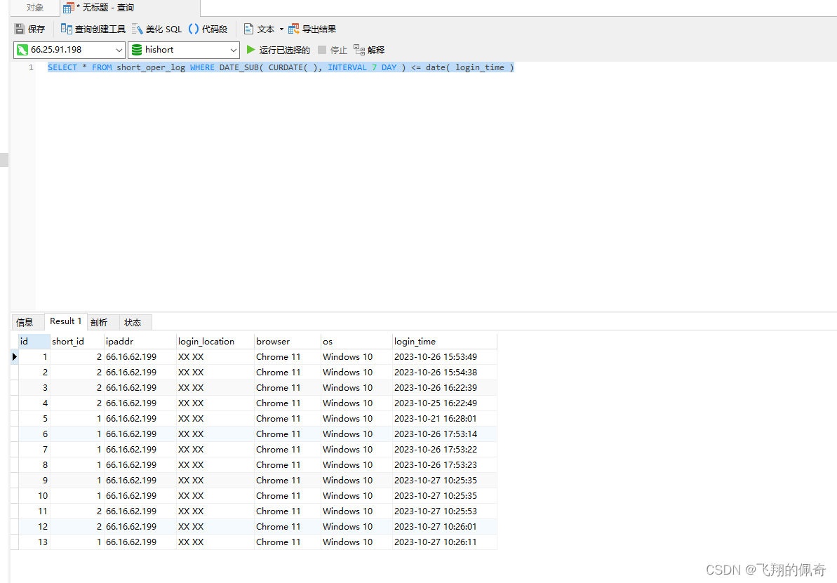Click the os column header
The width and height of the screenshot is (837, 583).
coord(356,341)
